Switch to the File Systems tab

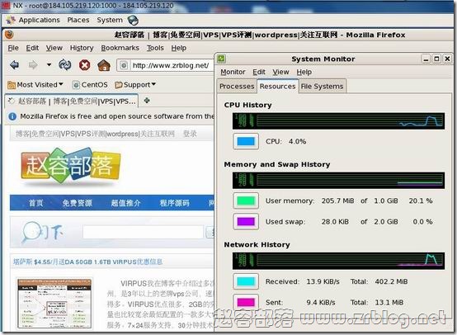tap(322, 87)
